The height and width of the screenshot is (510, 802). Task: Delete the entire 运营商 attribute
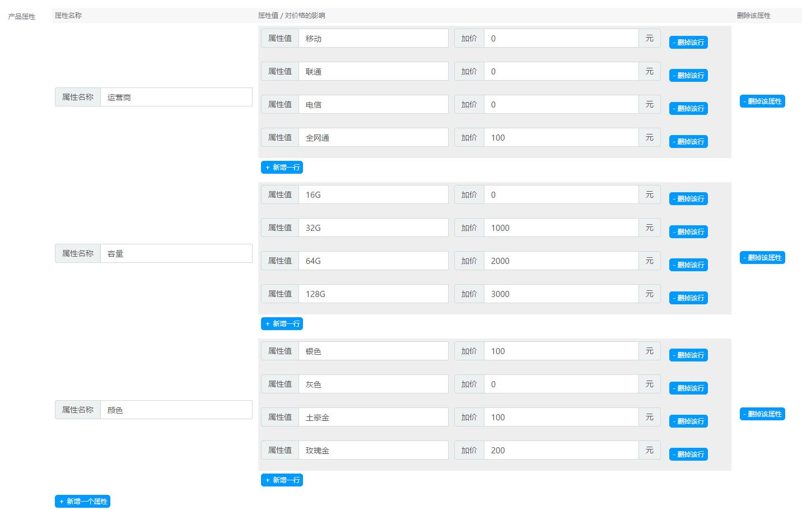(x=762, y=101)
